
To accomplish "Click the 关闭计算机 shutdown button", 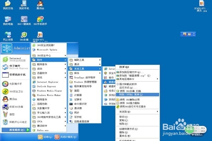I will [65, 137].
